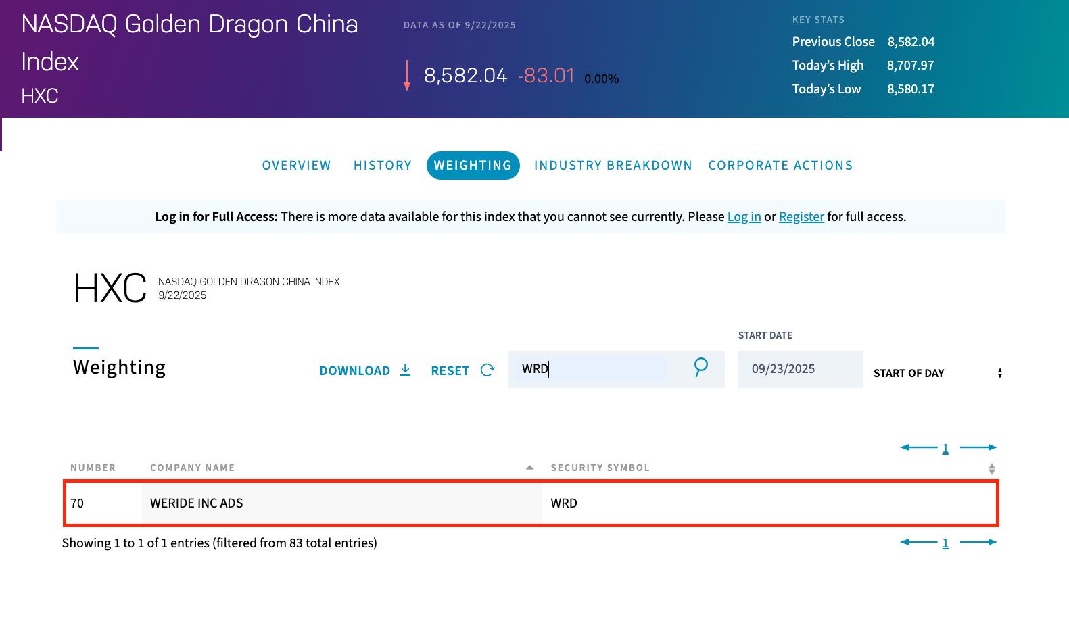Select the WERIDE INC ADS company cell
The image size is (1069, 617).
click(x=341, y=503)
